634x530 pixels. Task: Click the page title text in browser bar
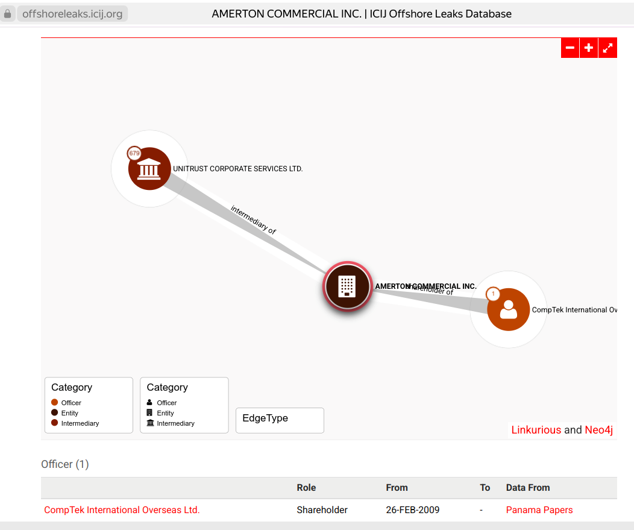(362, 14)
